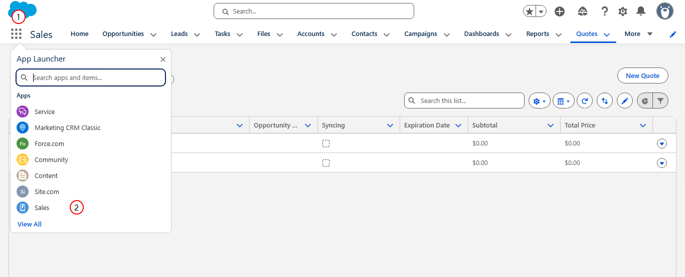The width and height of the screenshot is (685, 277).
Task: Switch to the Contacts tab
Action: [x=365, y=34]
